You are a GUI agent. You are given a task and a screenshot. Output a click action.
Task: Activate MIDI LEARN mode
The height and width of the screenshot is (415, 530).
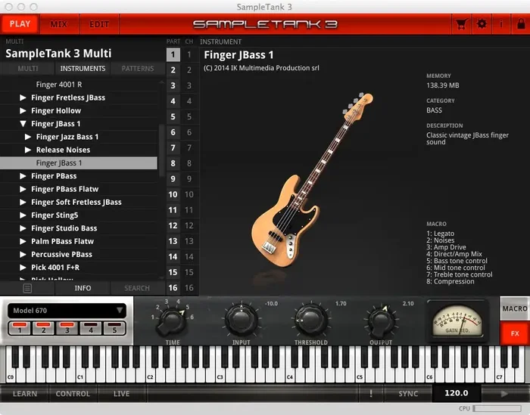(x=25, y=393)
